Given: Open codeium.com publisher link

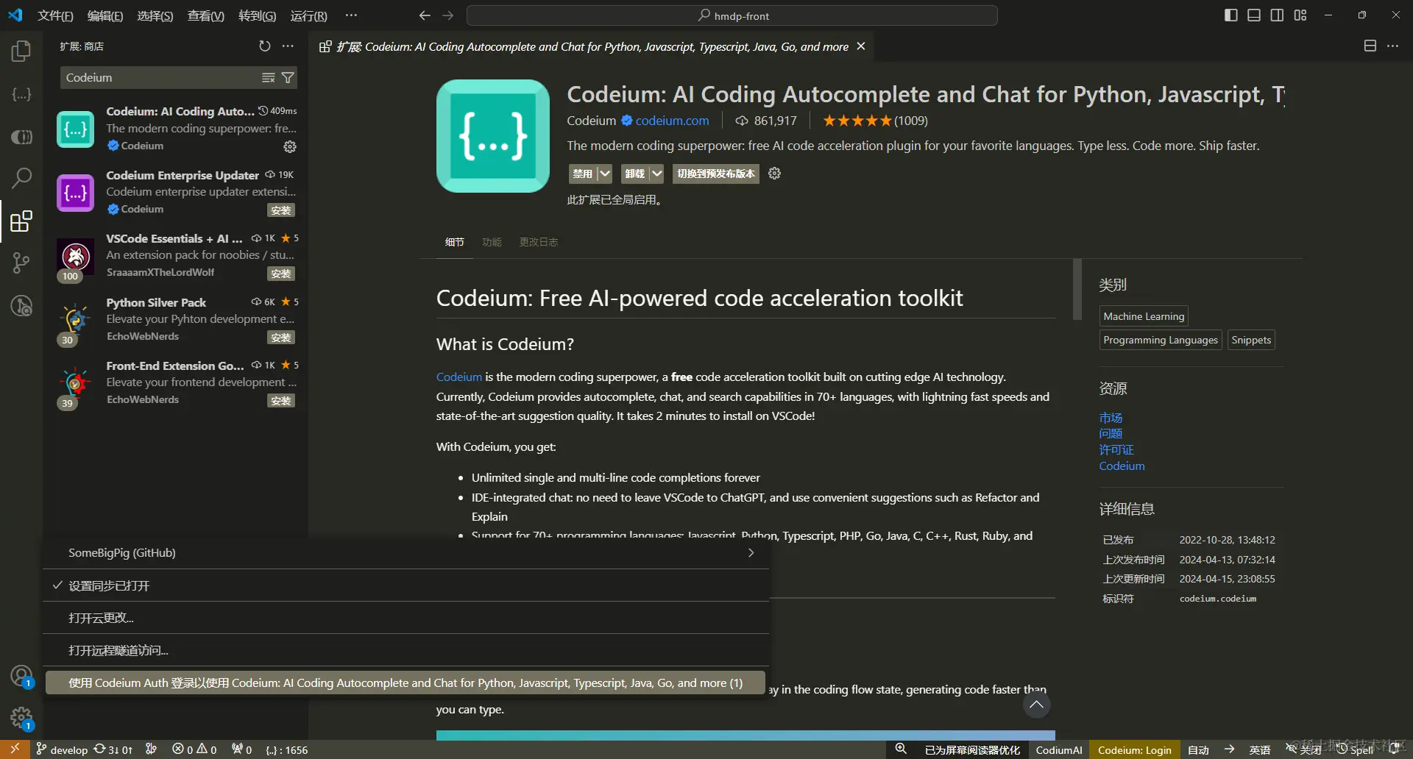Looking at the screenshot, I should 672,121.
